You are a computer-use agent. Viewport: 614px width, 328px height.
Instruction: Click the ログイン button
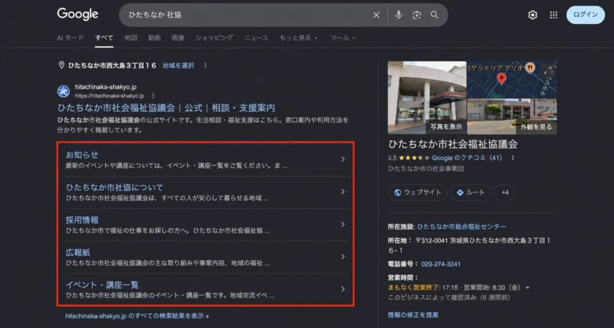coord(585,15)
